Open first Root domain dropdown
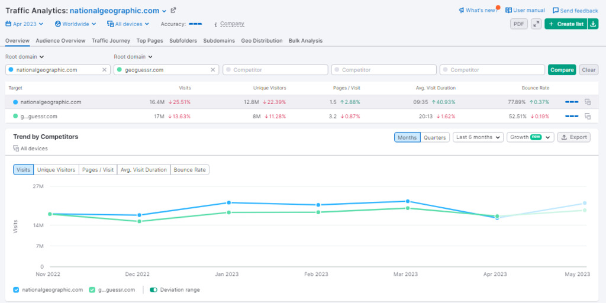The image size is (606, 303). tap(25, 57)
